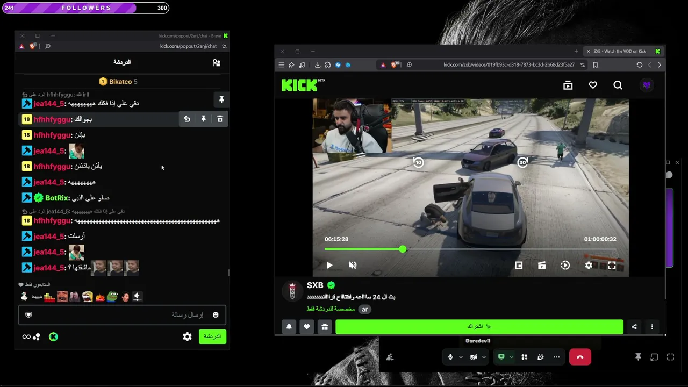Click the green chat send button
Viewport: 688px width, 387px height.
(x=212, y=336)
